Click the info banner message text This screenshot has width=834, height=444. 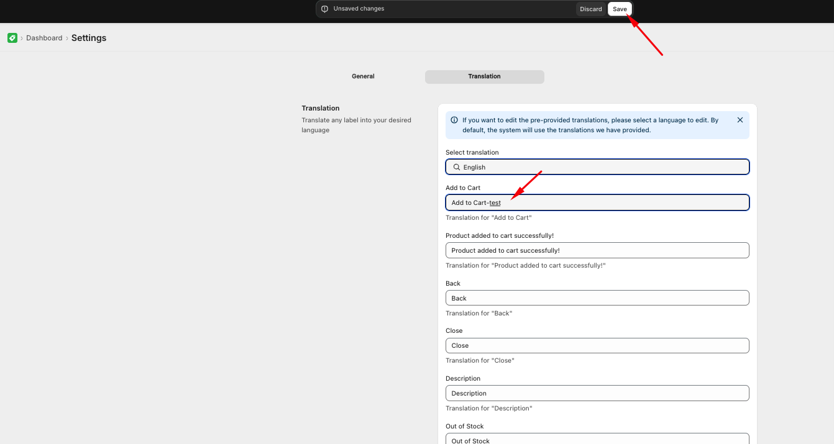[x=590, y=125]
